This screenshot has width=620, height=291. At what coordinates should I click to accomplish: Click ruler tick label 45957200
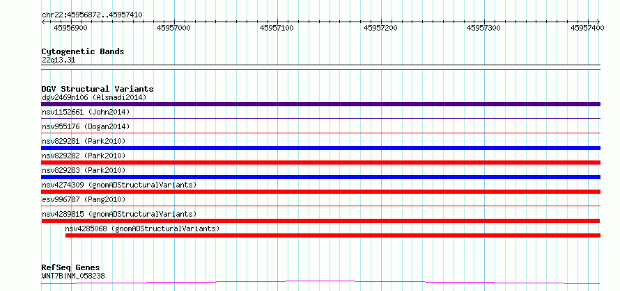[381, 28]
